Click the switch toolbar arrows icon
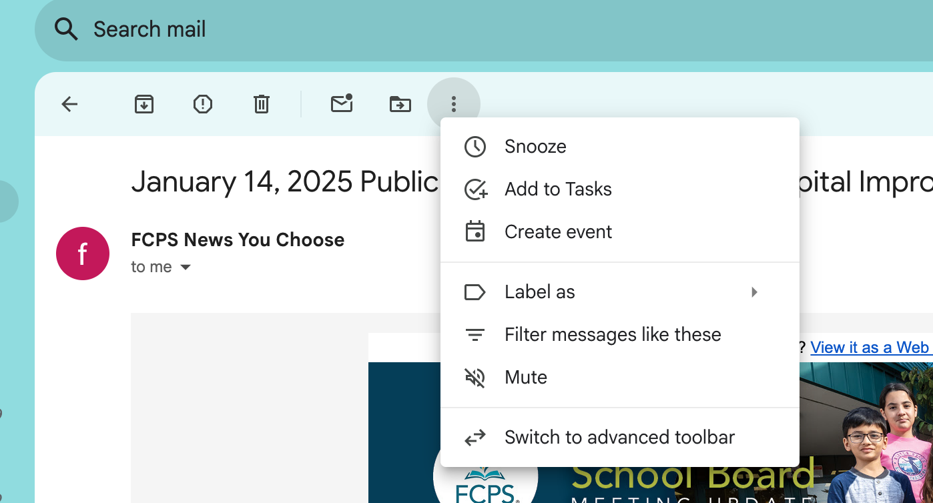This screenshot has width=933, height=503. pos(475,438)
